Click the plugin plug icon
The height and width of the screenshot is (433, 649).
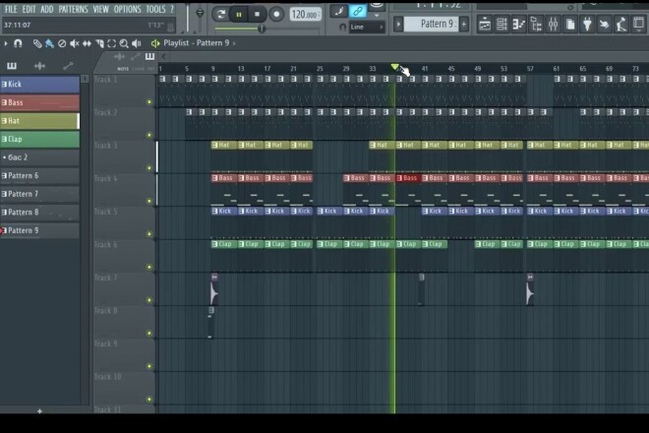pos(587,24)
